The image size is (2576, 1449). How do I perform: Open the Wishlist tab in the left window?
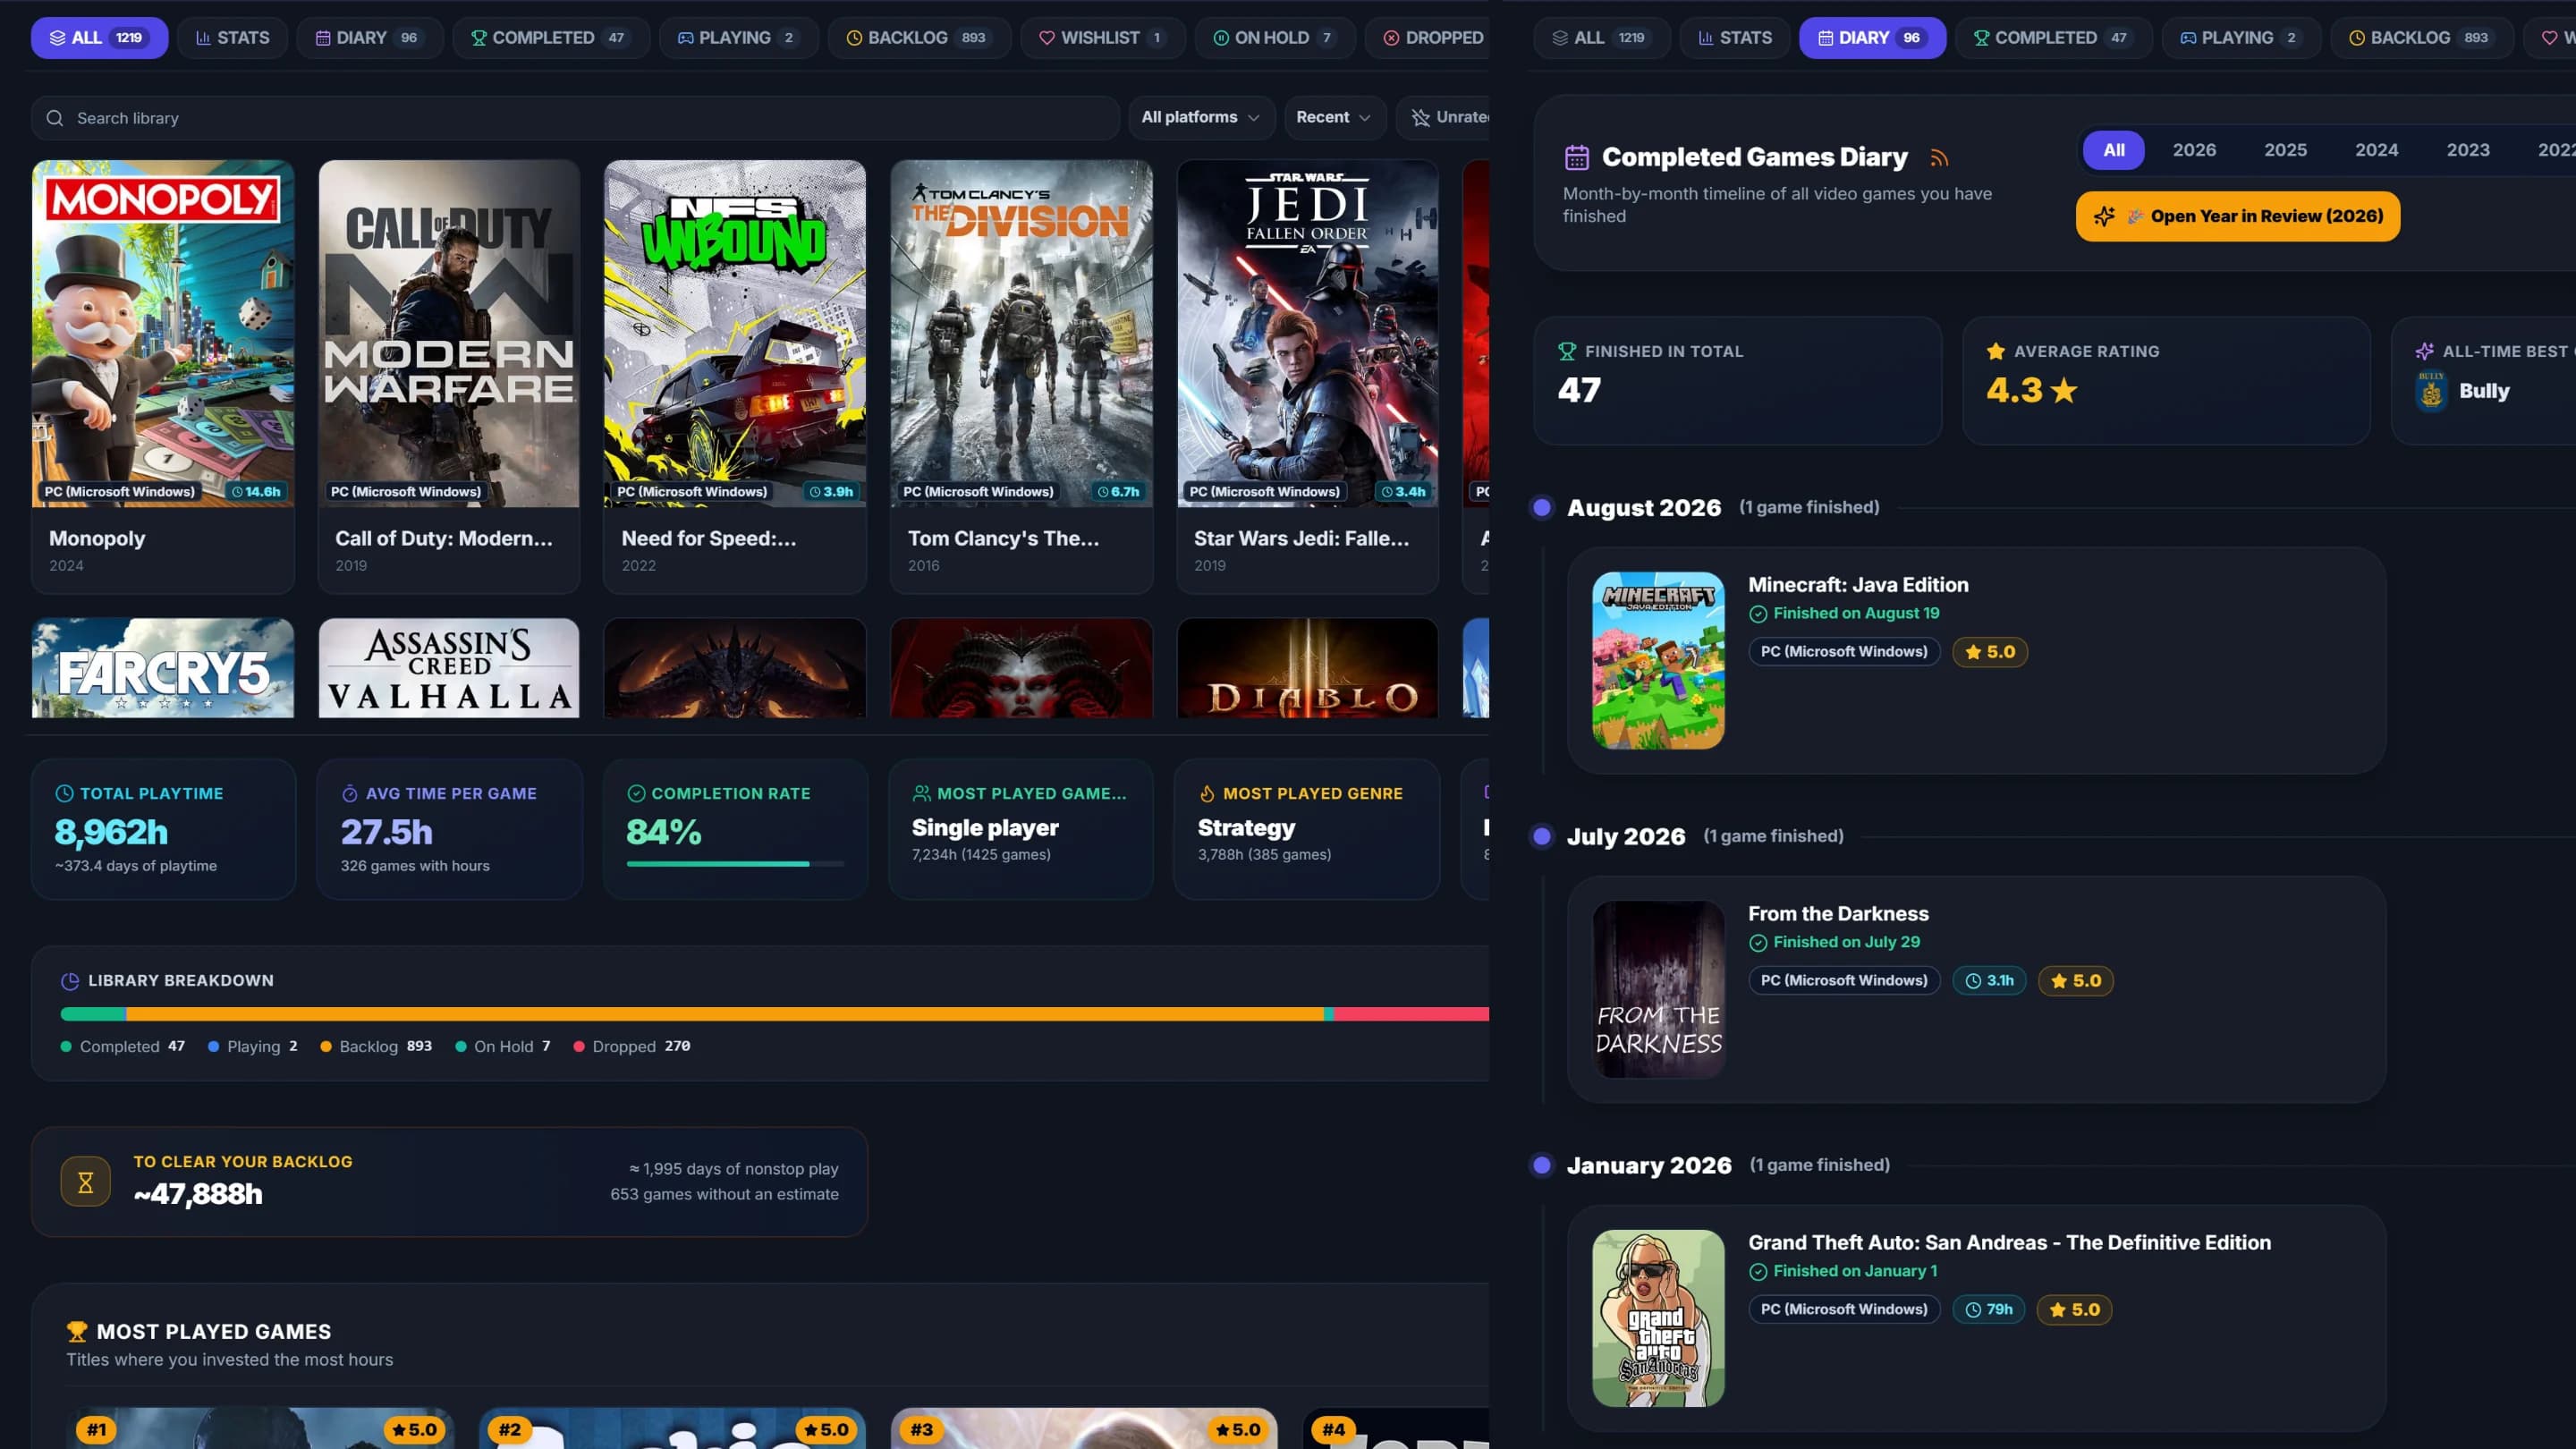coord(1102,38)
